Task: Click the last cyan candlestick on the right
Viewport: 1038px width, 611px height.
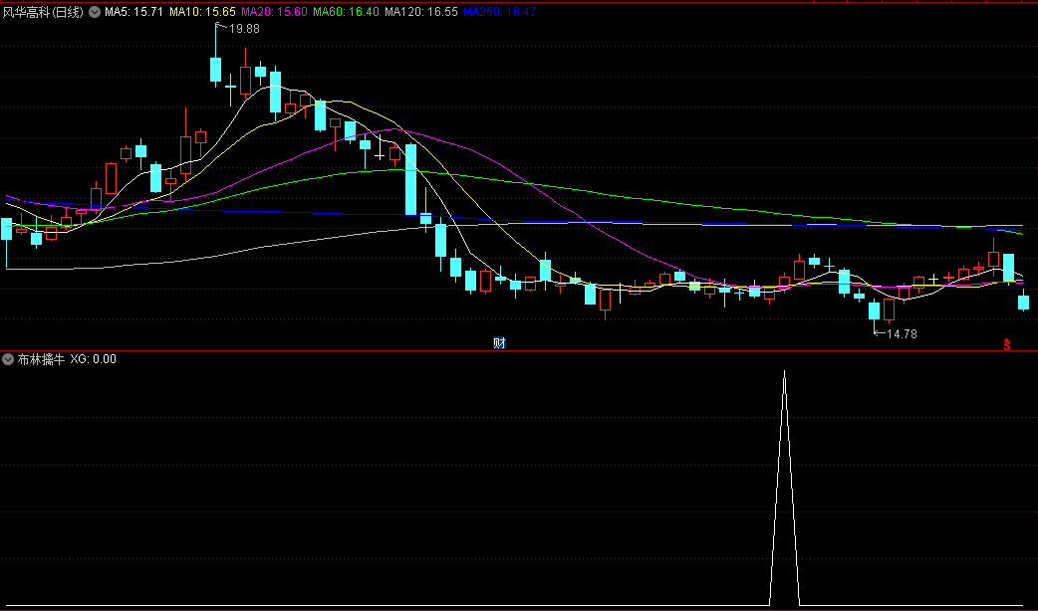Action: point(1023,301)
